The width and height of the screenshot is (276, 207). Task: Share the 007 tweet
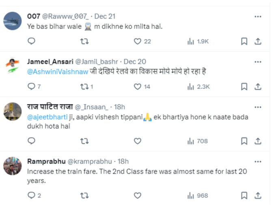click(258, 41)
